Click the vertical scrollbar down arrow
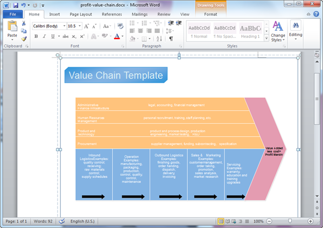323x228 pixels. coord(317,196)
